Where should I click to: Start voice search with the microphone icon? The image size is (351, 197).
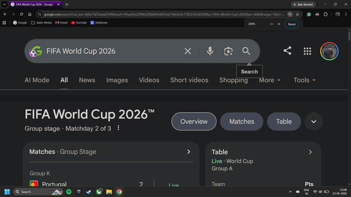(x=210, y=51)
